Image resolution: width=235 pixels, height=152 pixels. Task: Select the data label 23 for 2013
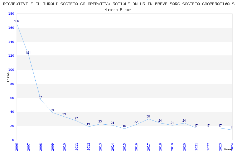100,121
